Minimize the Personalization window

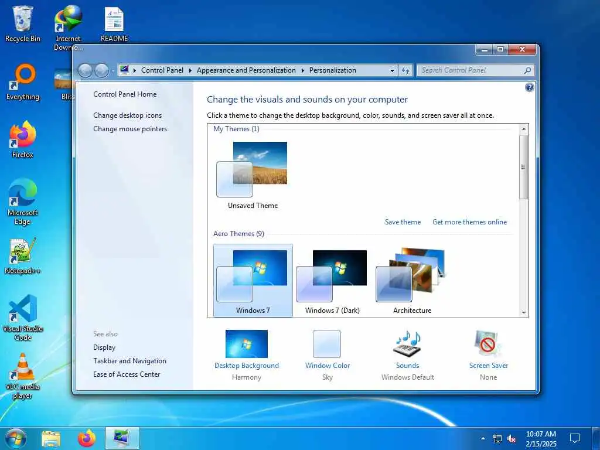485,49
